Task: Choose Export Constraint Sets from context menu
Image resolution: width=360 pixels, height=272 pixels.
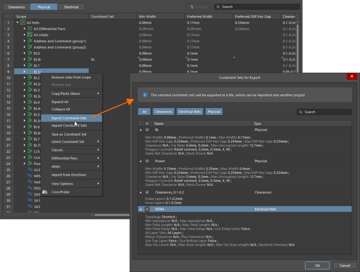Action: (x=72, y=118)
